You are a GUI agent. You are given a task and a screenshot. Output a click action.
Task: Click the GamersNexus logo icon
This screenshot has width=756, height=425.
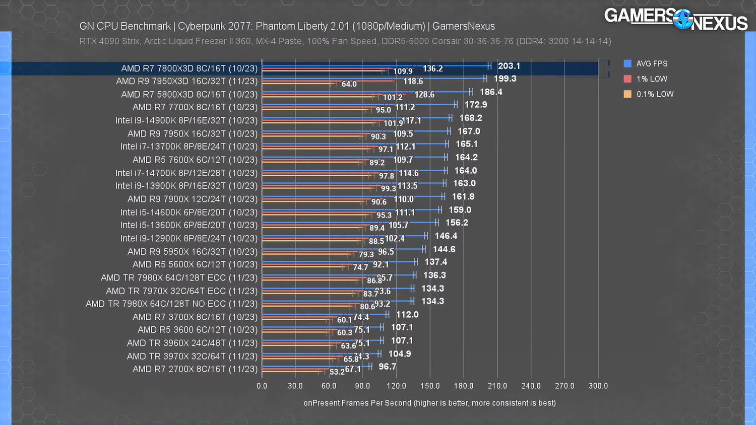pos(683,19)
